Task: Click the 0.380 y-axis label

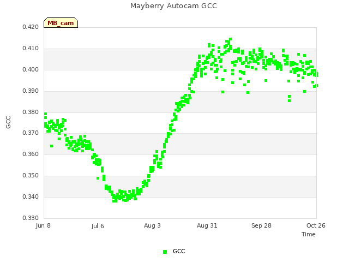Action: (31, 112)
